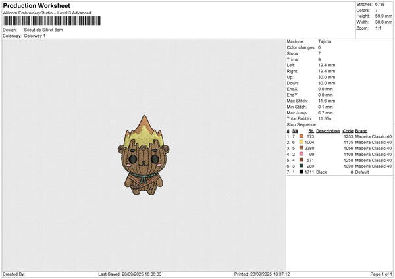The image size is (395, 279).
Task: Click the "Last Saved" timestamp in the footer
Action: 130,274
